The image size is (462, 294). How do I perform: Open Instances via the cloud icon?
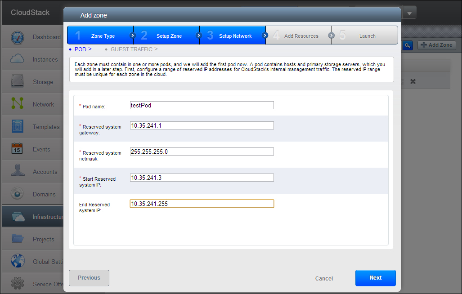[x=18, y=59]
